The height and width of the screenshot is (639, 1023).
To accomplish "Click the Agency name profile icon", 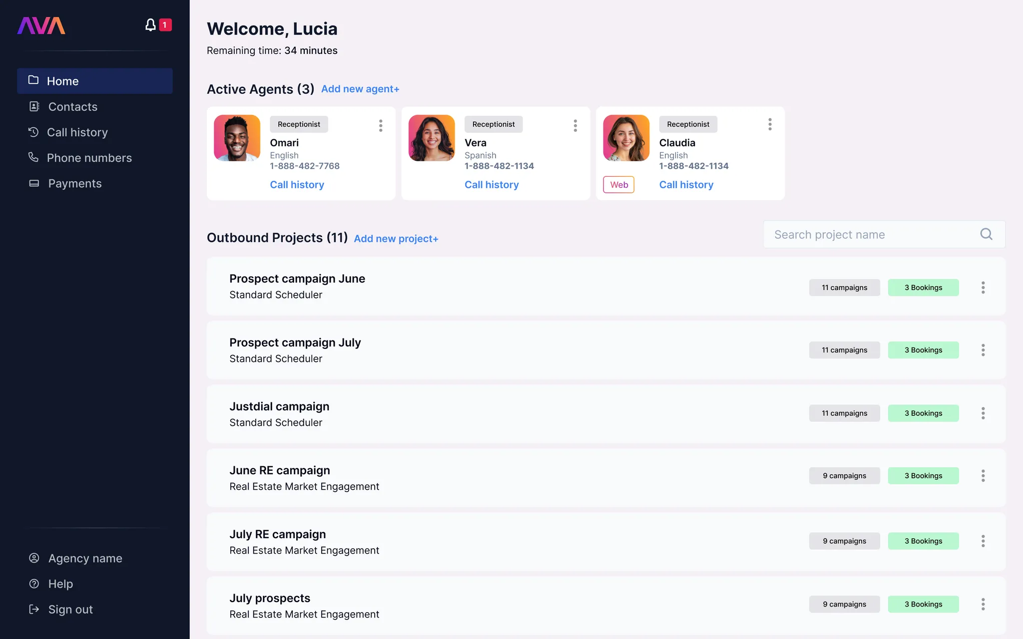I will tap(34, 558).
